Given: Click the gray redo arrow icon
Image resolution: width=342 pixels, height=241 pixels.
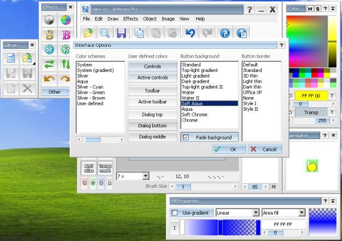Looking at the screenshot, I should [207, 33].
